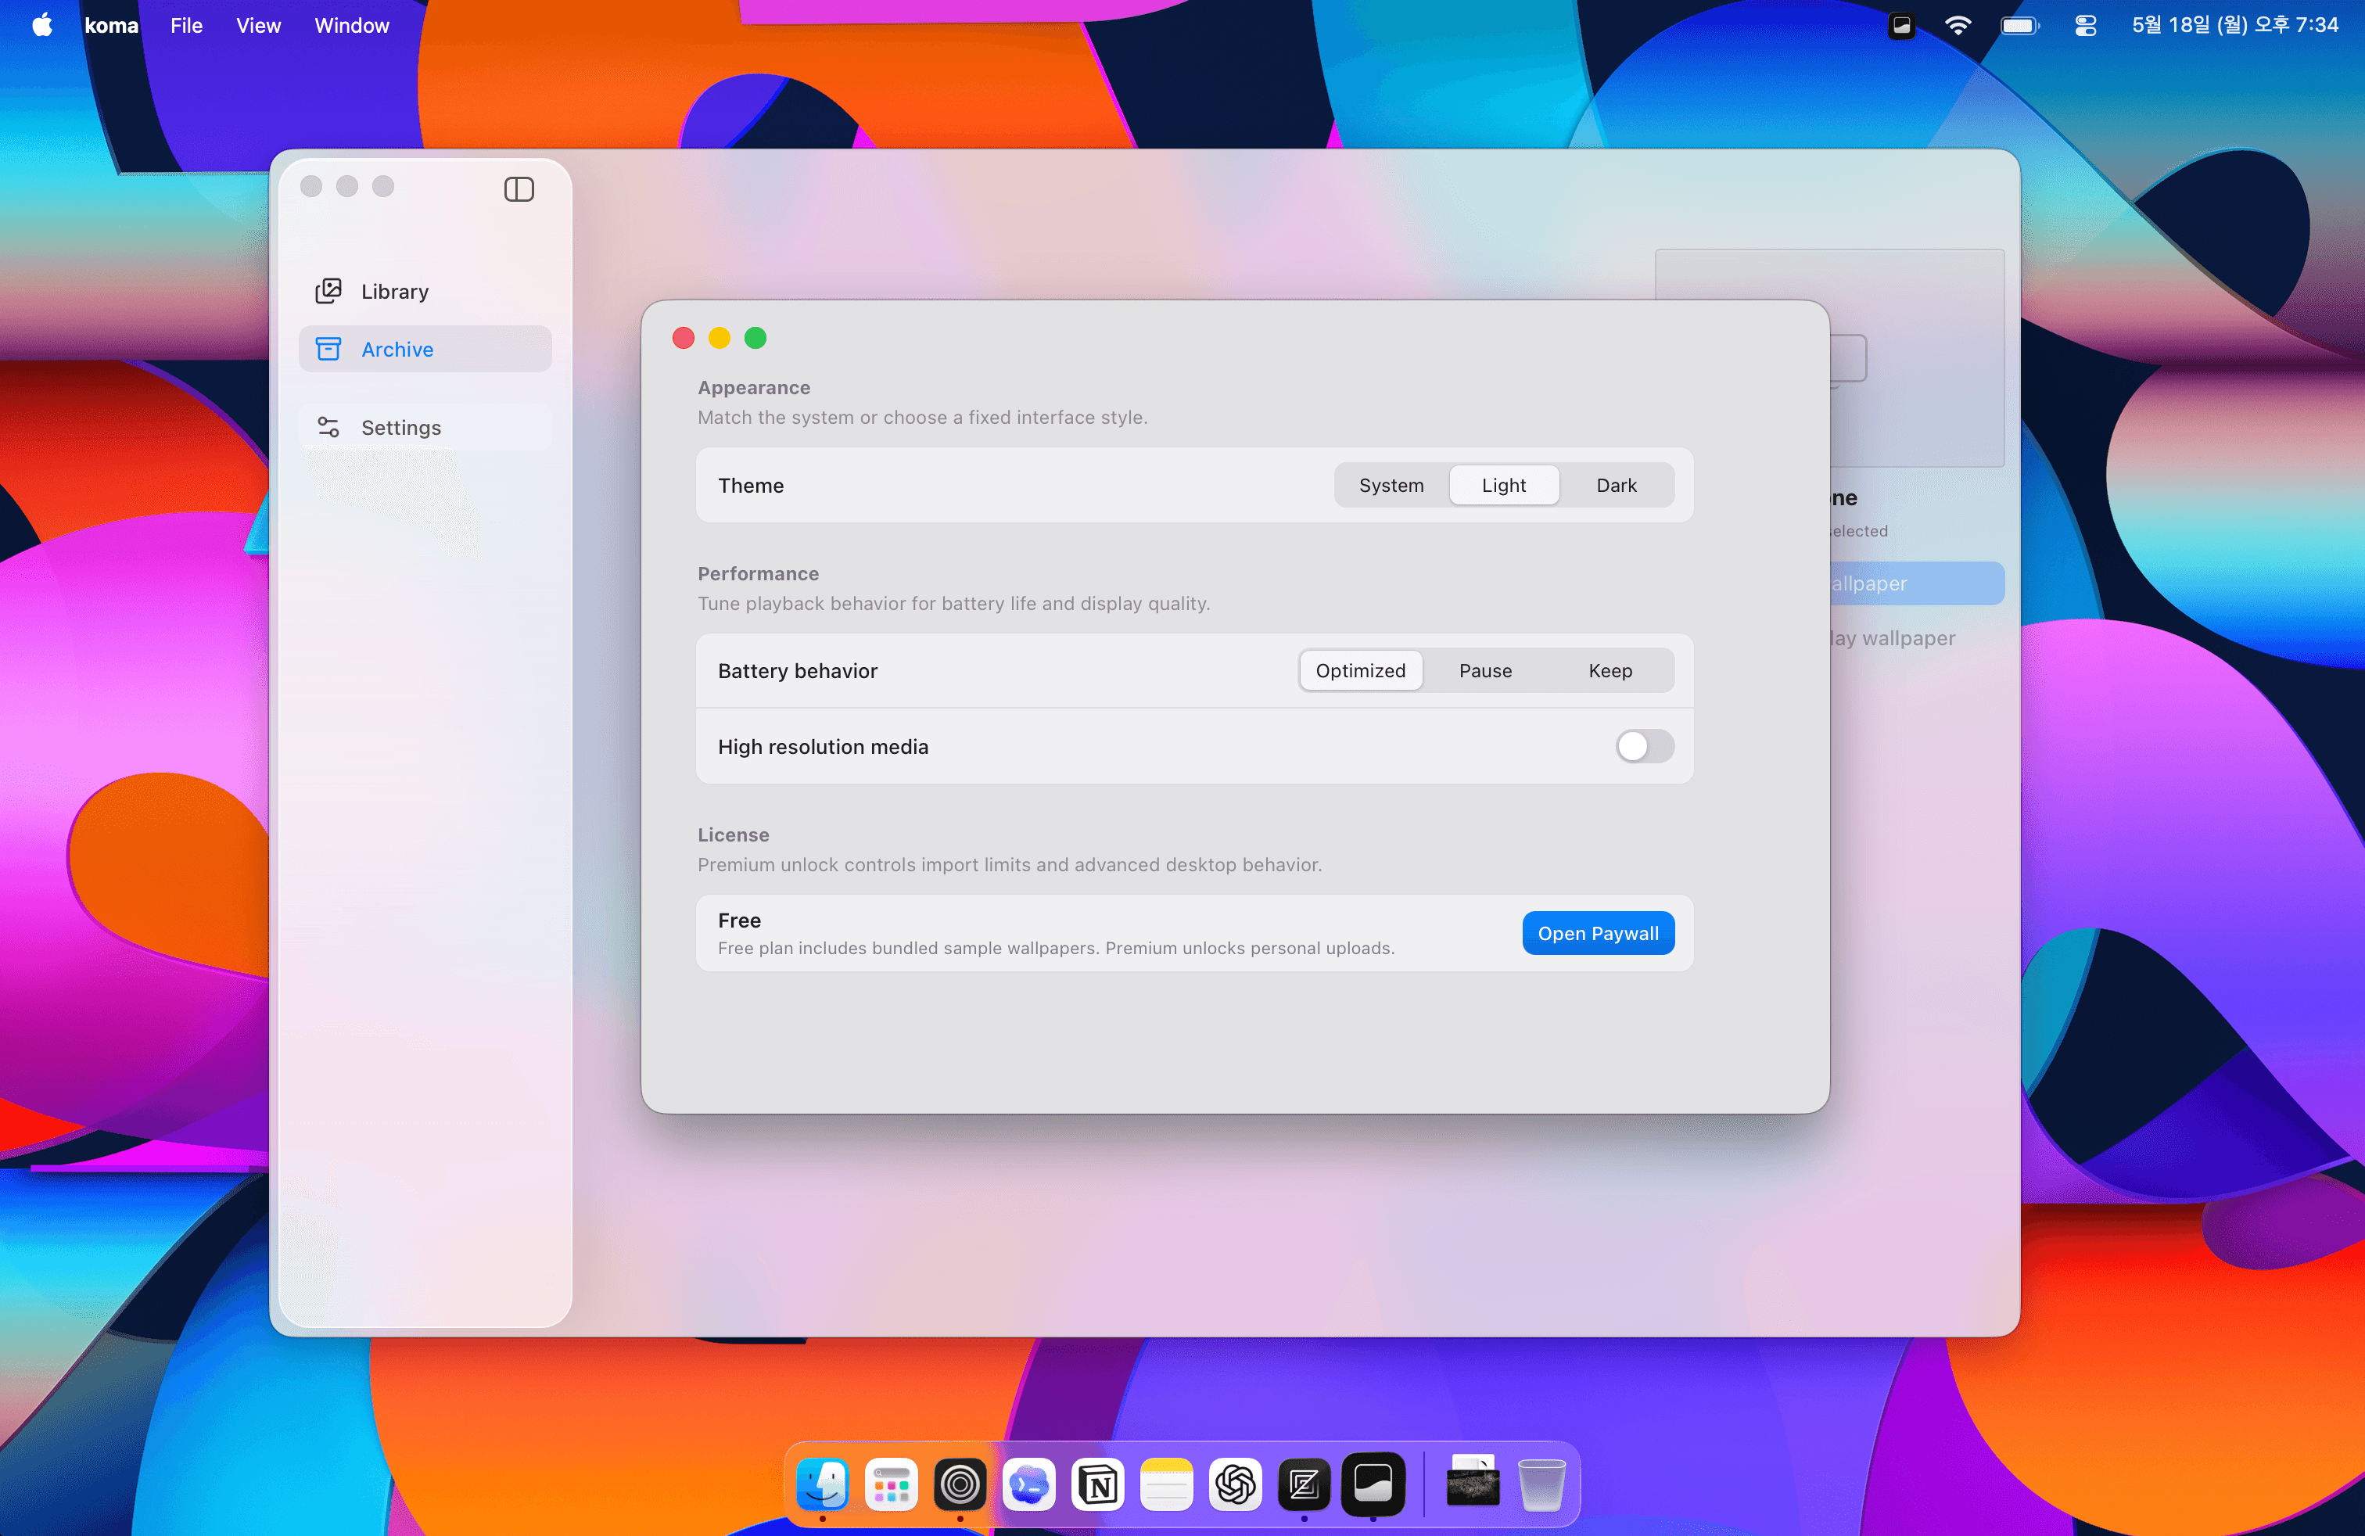This screenshot has width=2365, height=1536.
Task: Open the File menu
Action: 186,25
